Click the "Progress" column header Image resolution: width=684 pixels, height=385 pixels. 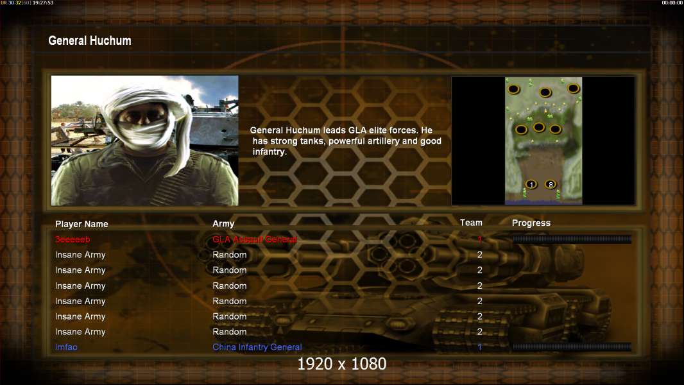pyautogui.click(x=531, y=223)
